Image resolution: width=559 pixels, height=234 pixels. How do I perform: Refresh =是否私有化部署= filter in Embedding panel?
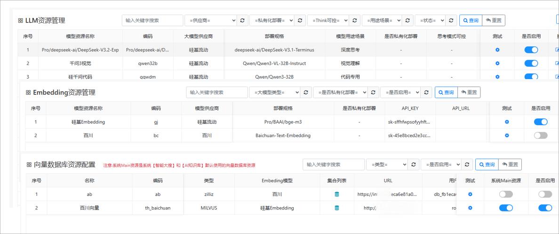pos(373,92)
